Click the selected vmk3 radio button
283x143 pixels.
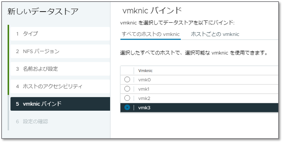(127, 107)
